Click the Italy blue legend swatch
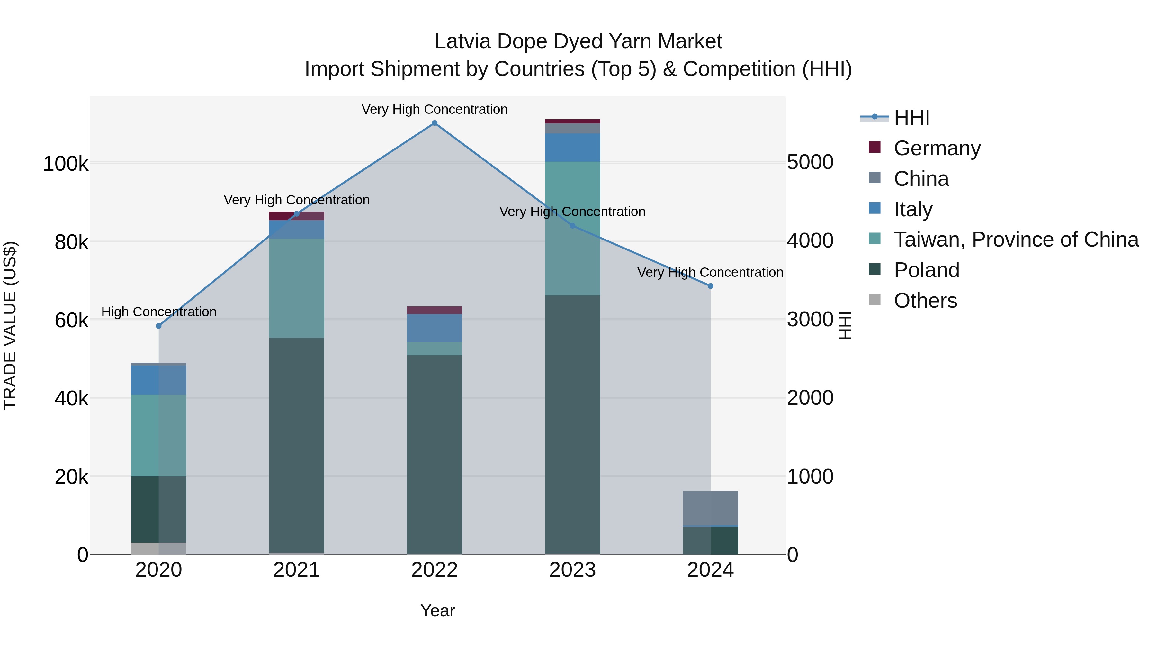 pyautogui.click(x=874, y=208)
